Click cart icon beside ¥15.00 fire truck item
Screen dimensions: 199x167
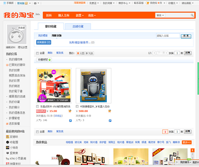(70, 111)
